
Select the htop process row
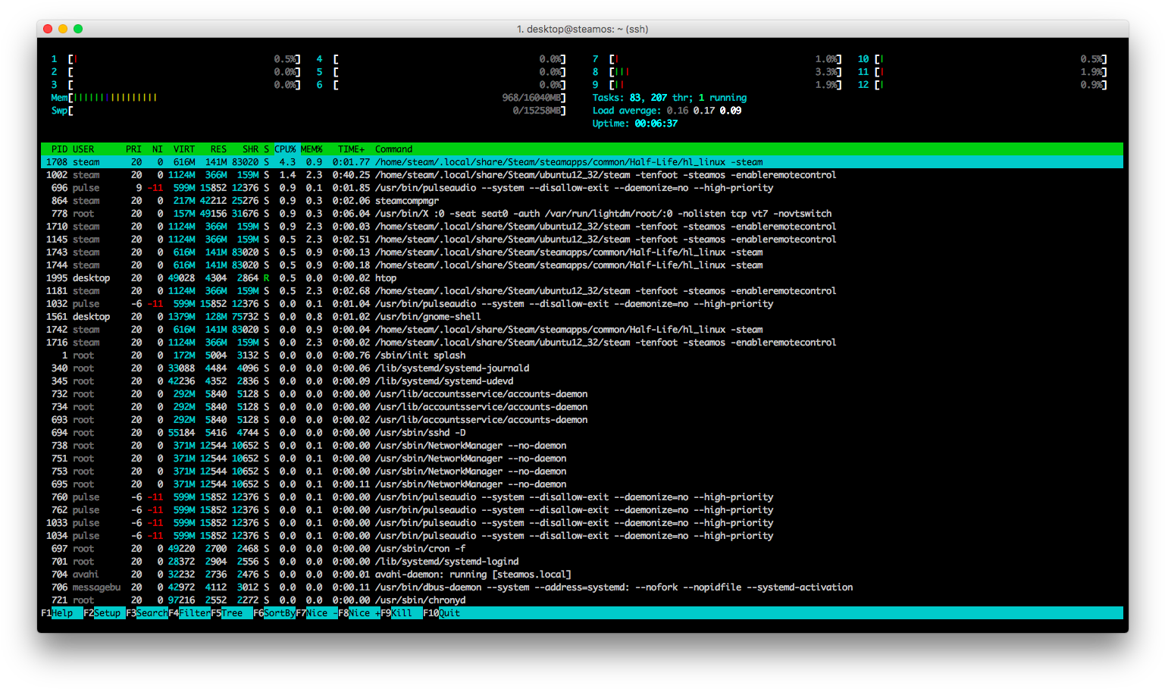tap(385, 278)
